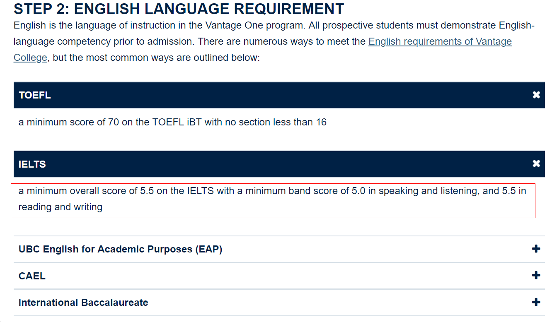Click the plus icon beside International Baccalaureate
552x322 pixels.
[536, 302]
